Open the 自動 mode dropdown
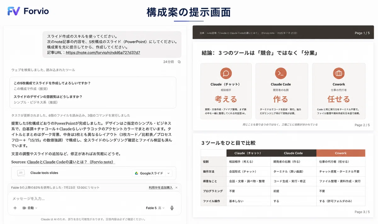378x224 pixels. 30,208
